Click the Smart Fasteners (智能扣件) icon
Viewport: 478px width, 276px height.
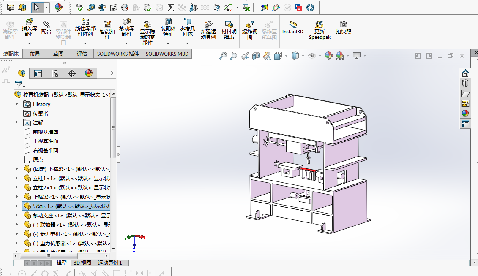[x=107, y=24]
